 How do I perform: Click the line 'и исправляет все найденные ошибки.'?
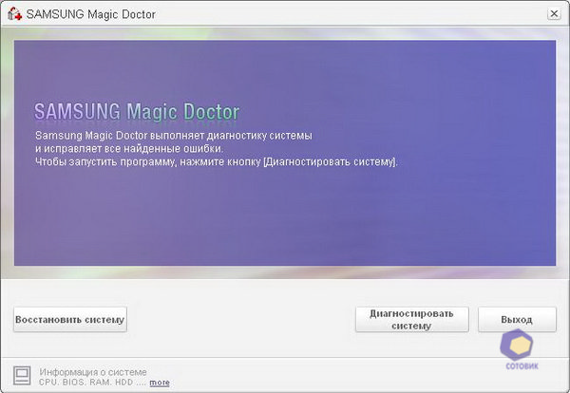(129, 148)
